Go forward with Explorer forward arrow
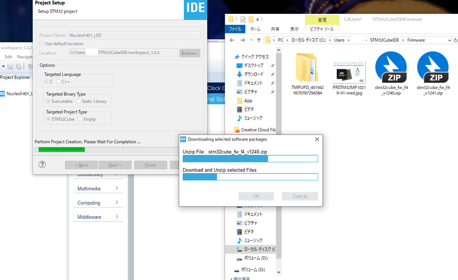The width and height of the screenshot is (458, 280). click(x=243, y=40)
